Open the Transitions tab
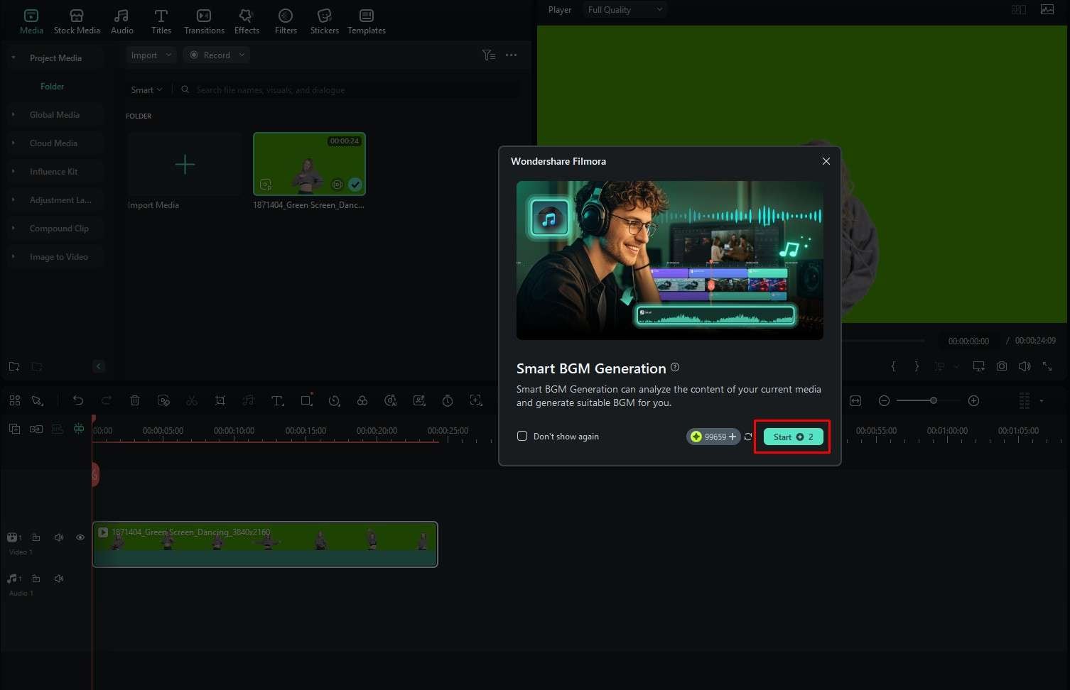The width and height of the screenshot is (1070, 690). (204, 21)
